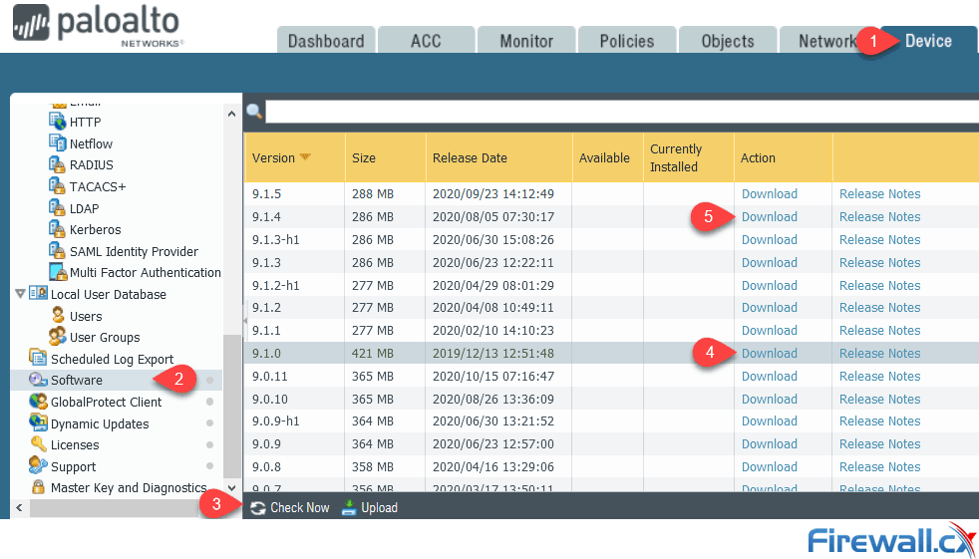Open Master Key and Diagnostics
The height and width of the screenshot is (559, 979).
129,488
